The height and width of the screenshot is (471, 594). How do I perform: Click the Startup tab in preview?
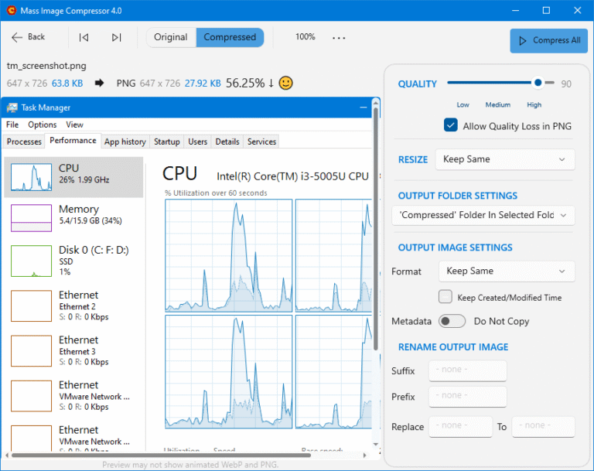tap(167, 142)
